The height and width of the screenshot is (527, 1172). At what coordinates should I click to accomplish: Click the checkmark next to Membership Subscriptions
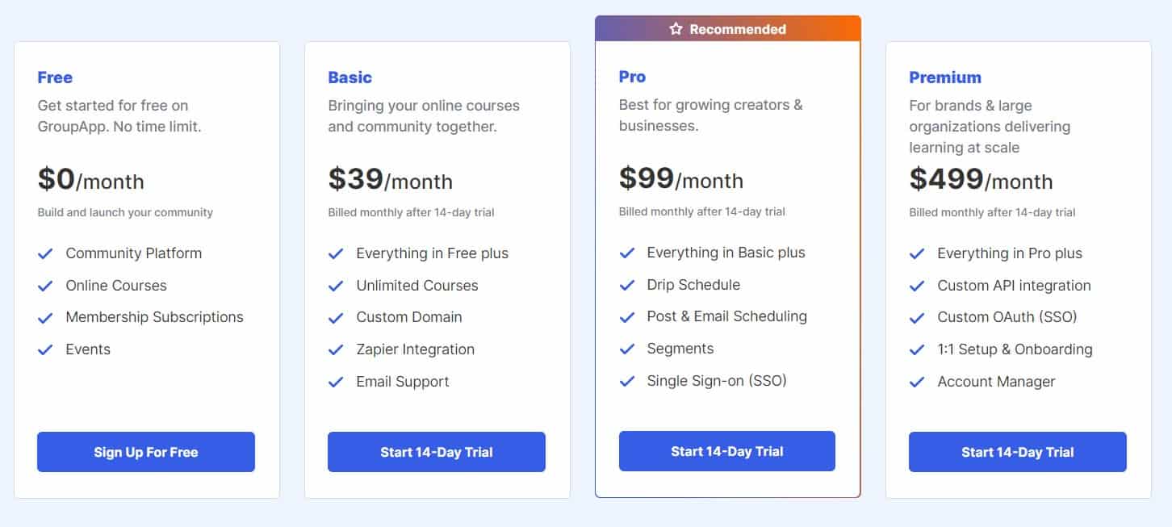click(x=46, y=317)
